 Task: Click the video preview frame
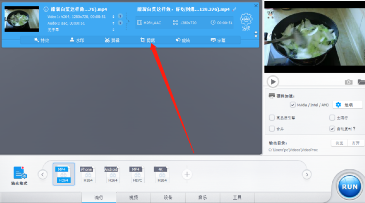(x=315, y=37)
